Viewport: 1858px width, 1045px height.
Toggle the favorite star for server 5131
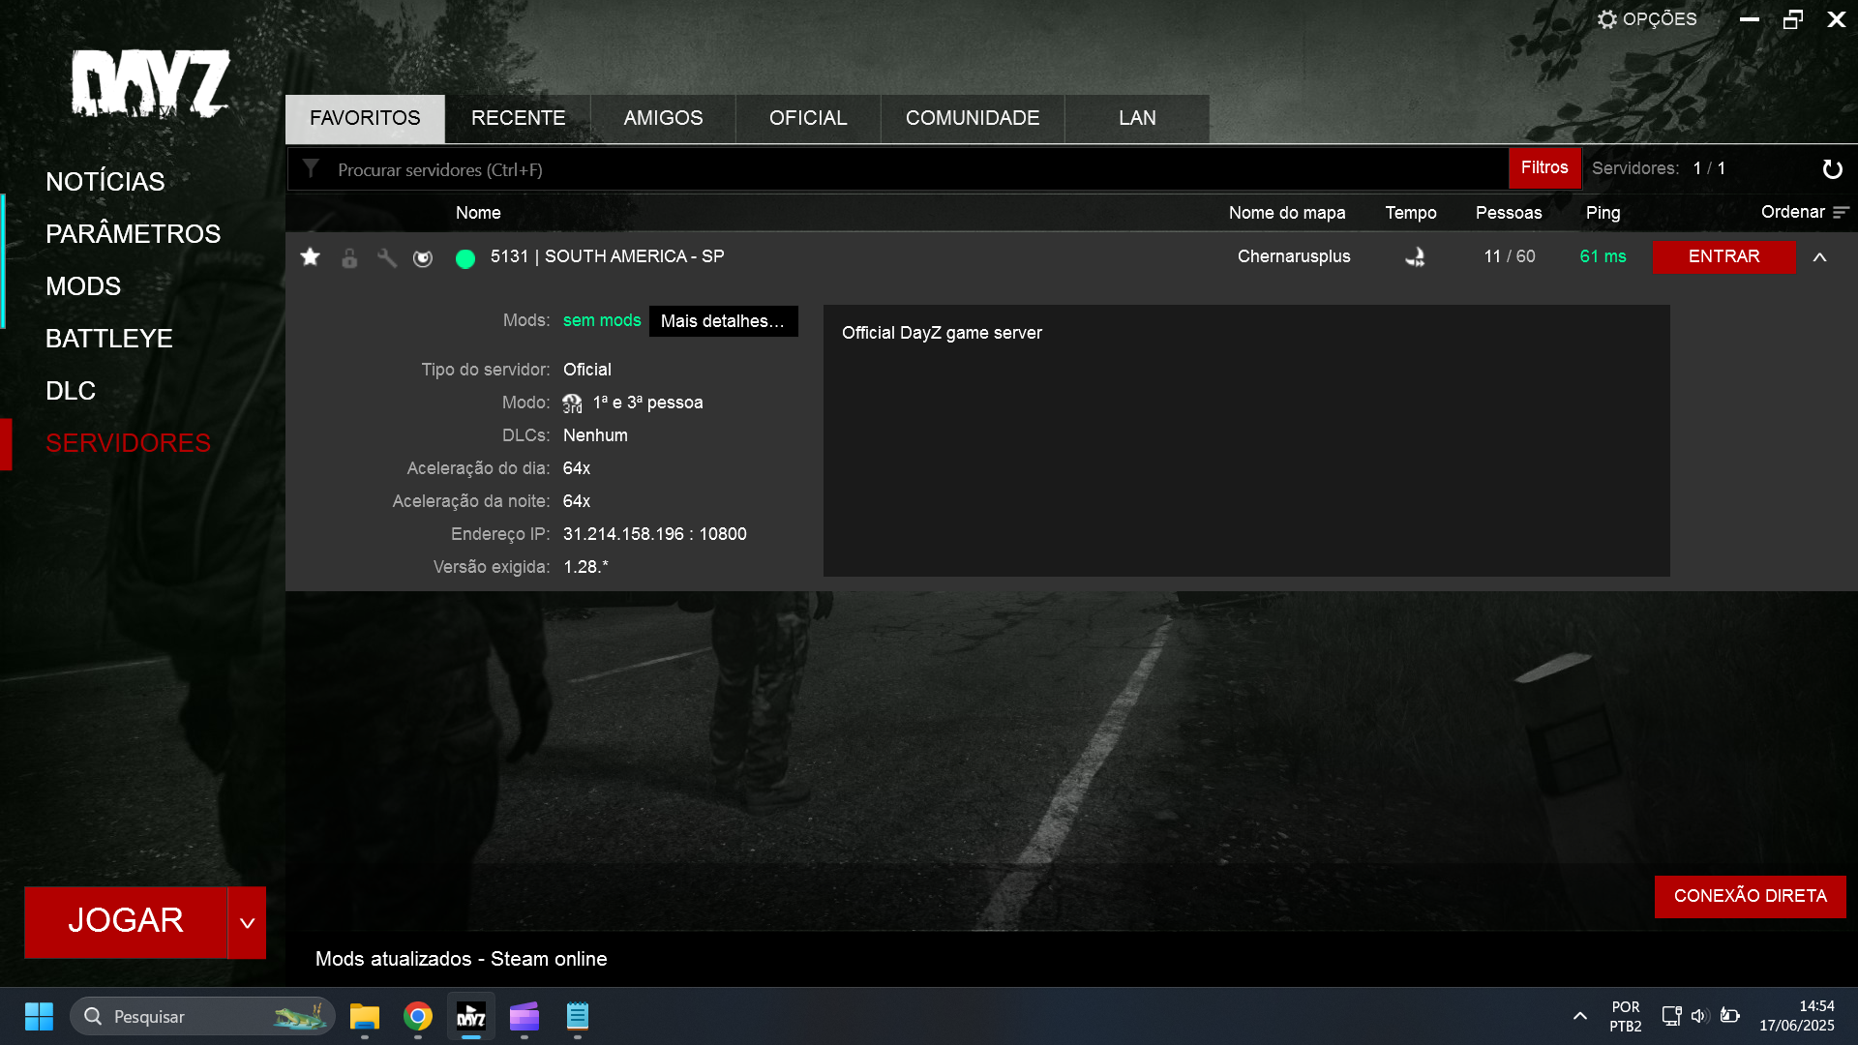coord(310,256)
